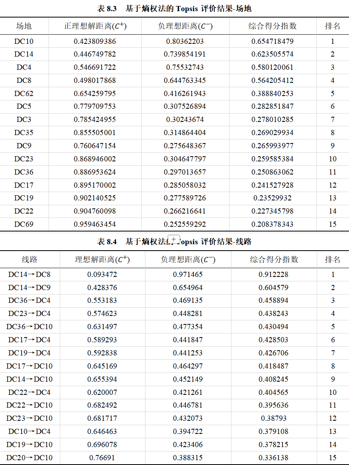349x465 pixels.
Task: Click value 0.739854191
Action: click(185, 54)
